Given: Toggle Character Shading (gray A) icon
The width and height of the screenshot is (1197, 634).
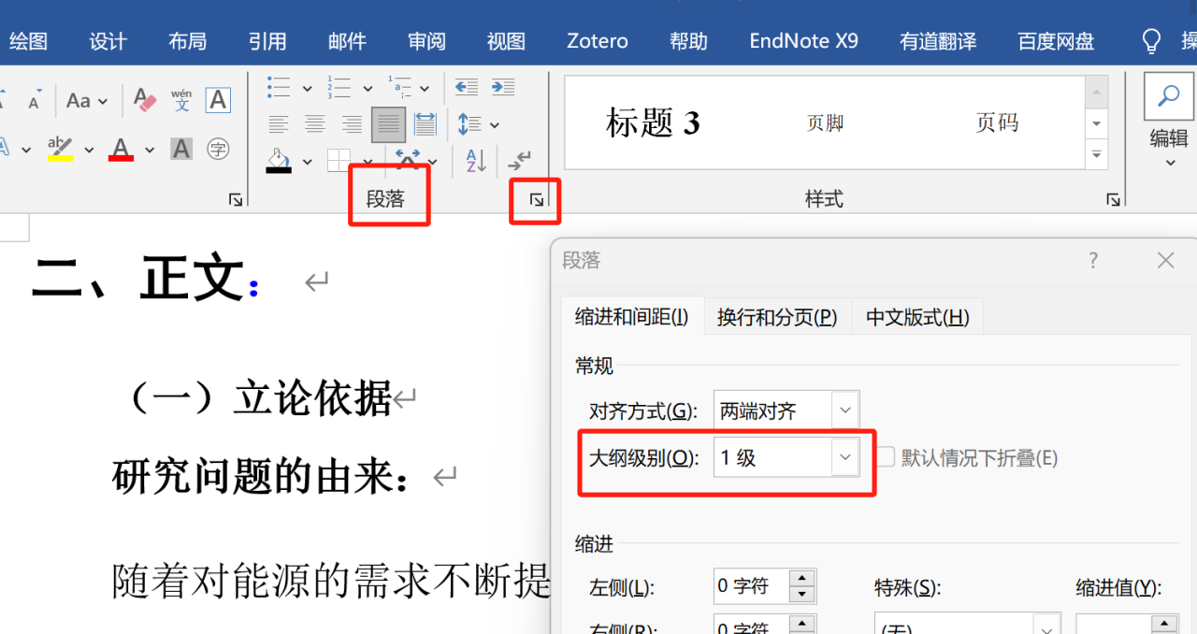Looking at the screenshot, I should (180, 149).
